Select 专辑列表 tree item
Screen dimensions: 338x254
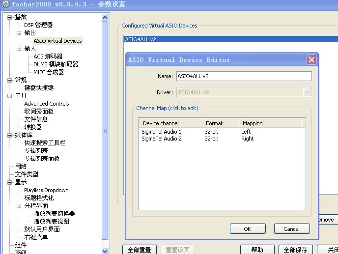coord(36,151)
